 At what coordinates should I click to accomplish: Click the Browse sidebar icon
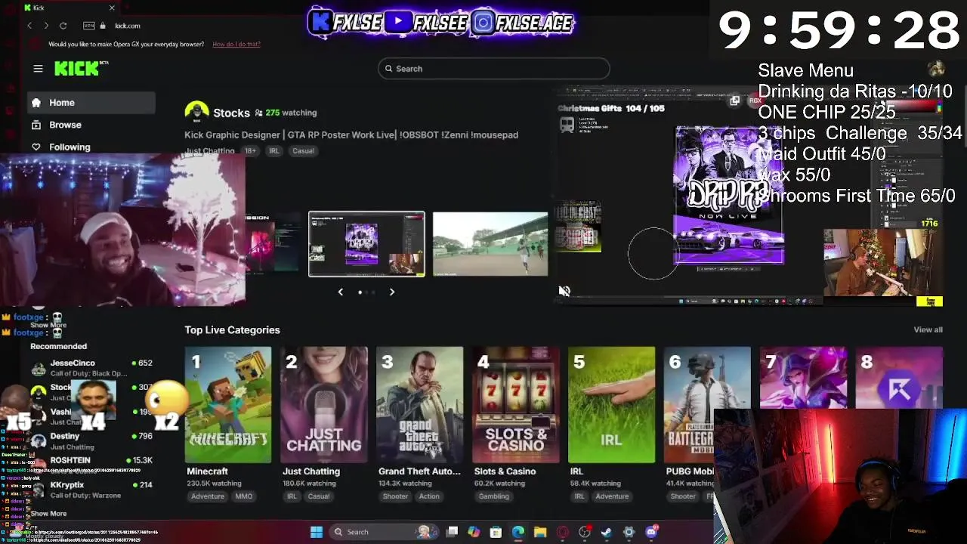pyautogui.click(x=36, y=125)
